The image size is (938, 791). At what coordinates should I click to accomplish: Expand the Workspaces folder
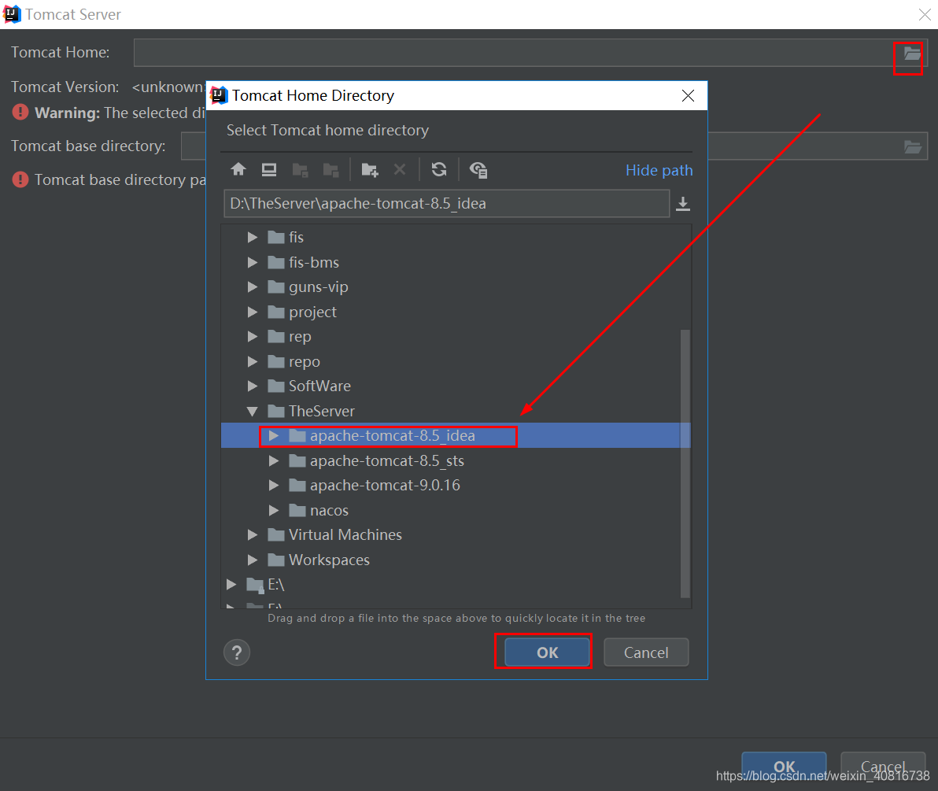tap(253, 560)
